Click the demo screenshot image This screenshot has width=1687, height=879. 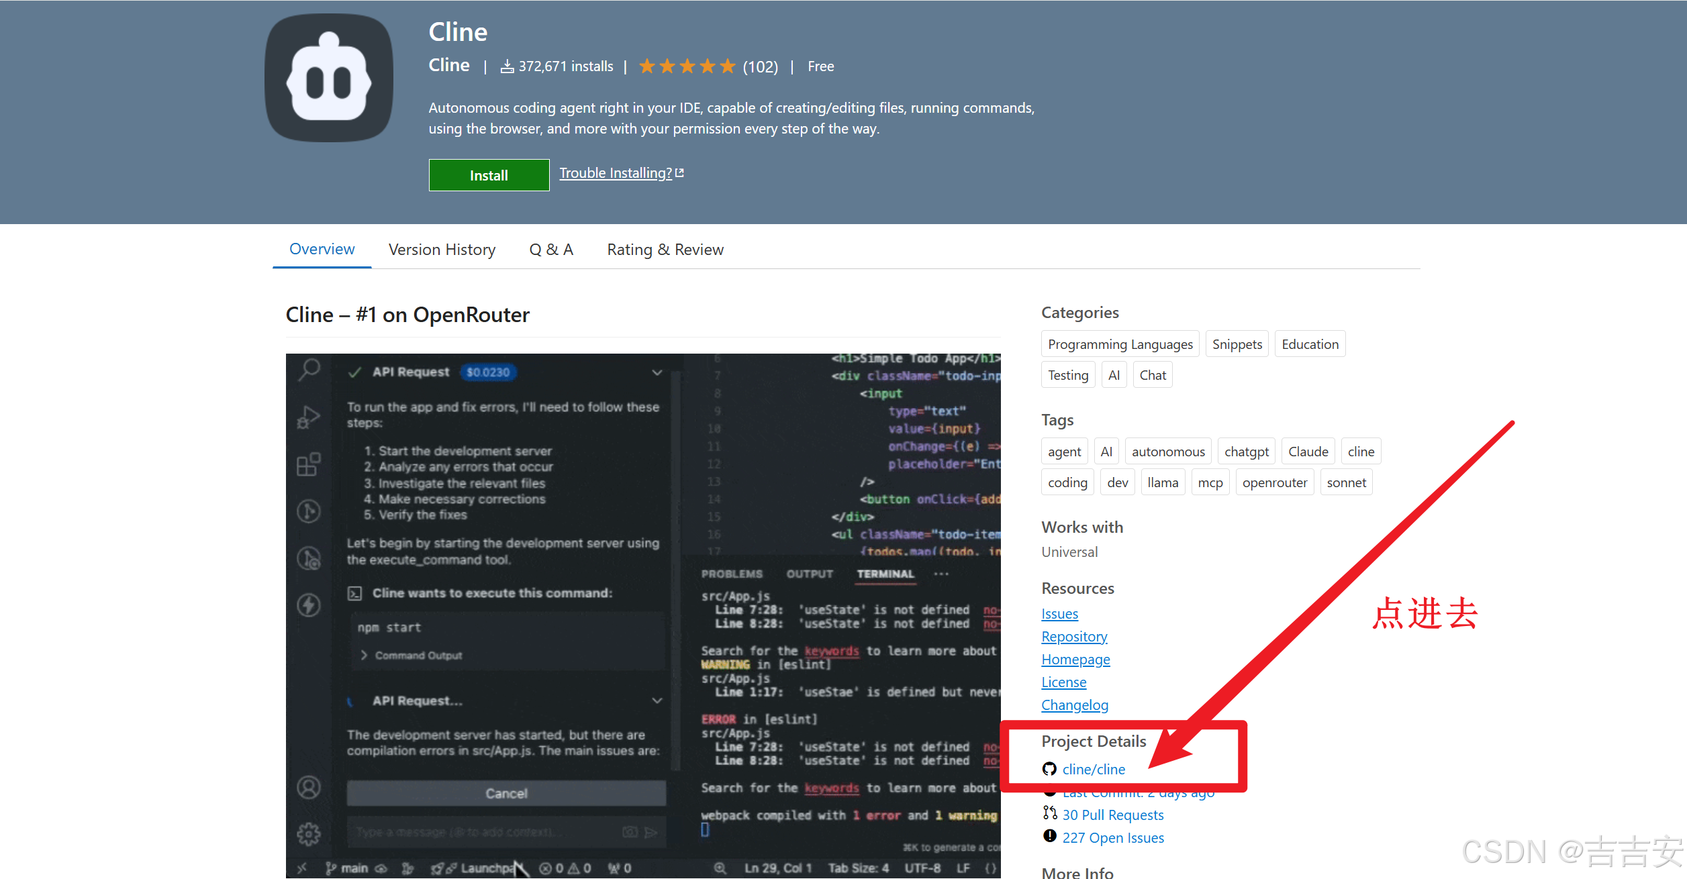[x=643, y=615]
